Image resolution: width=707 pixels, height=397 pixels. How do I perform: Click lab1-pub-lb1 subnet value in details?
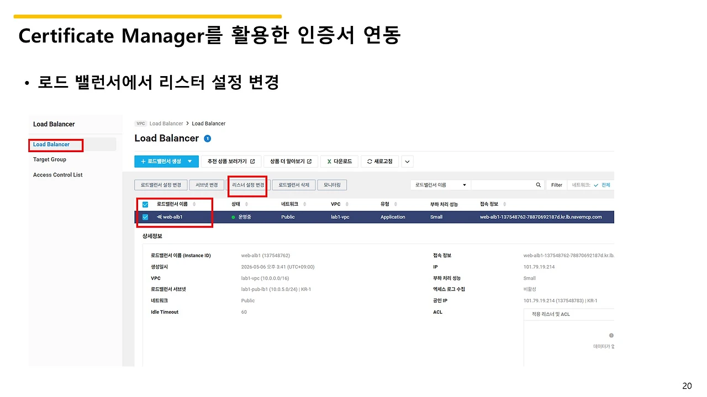point(276,289)
